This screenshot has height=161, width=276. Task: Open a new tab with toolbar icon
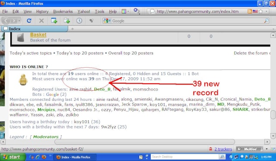click(54, 21)
